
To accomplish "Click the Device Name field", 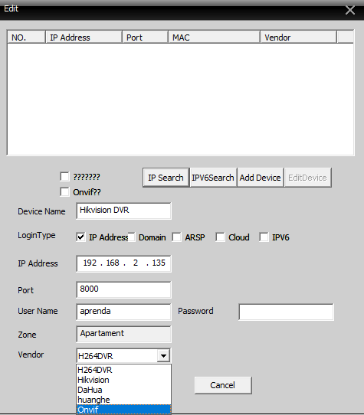I will (x=123, y=211).
